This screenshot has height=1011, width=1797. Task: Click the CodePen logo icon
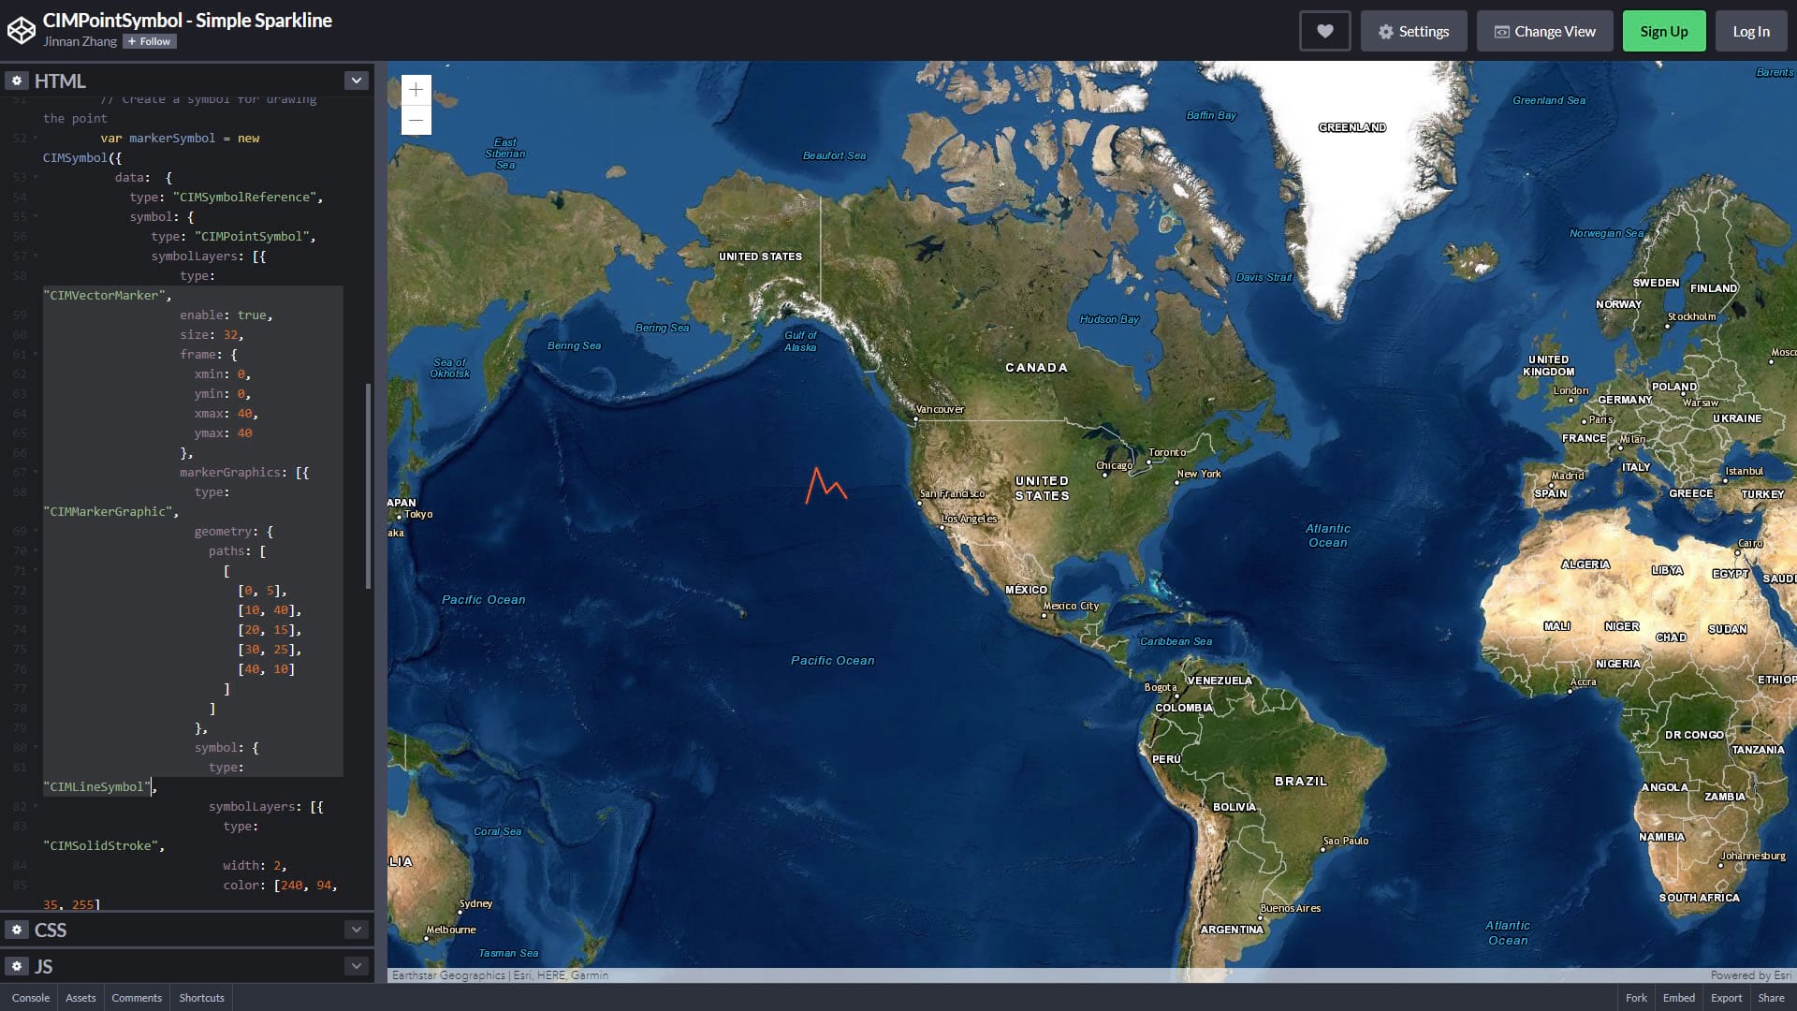(22, 31)
